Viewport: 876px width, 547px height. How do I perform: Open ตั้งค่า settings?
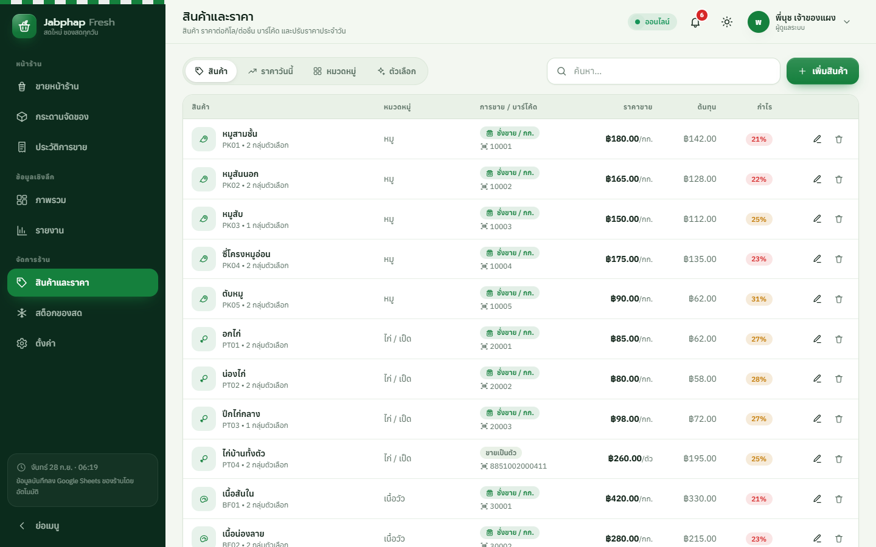click(83, 343)
